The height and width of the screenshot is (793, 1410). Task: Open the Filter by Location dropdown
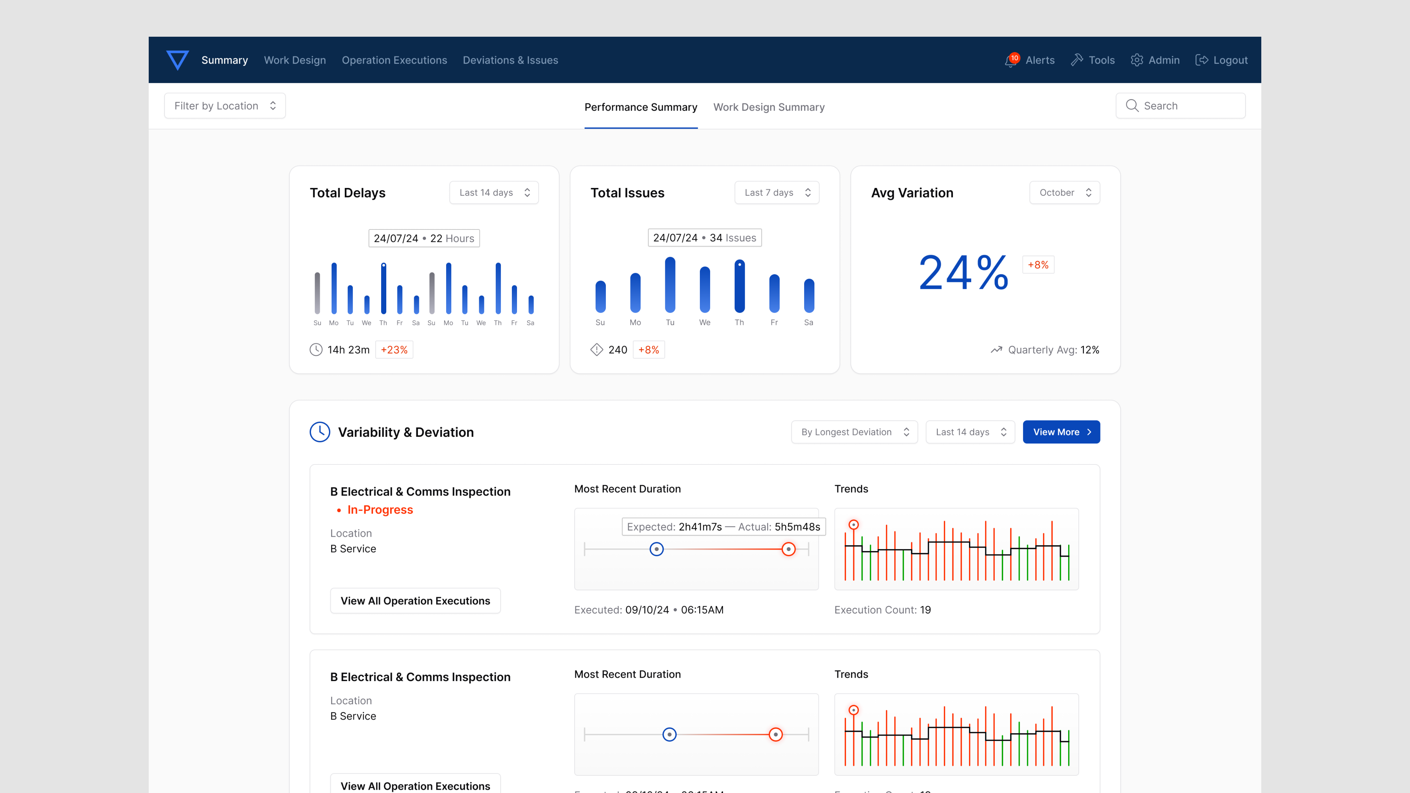(x=224, y=106)
